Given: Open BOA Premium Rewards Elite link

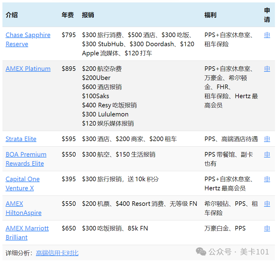Looking at the screenshot, I should tap(26, 159).
